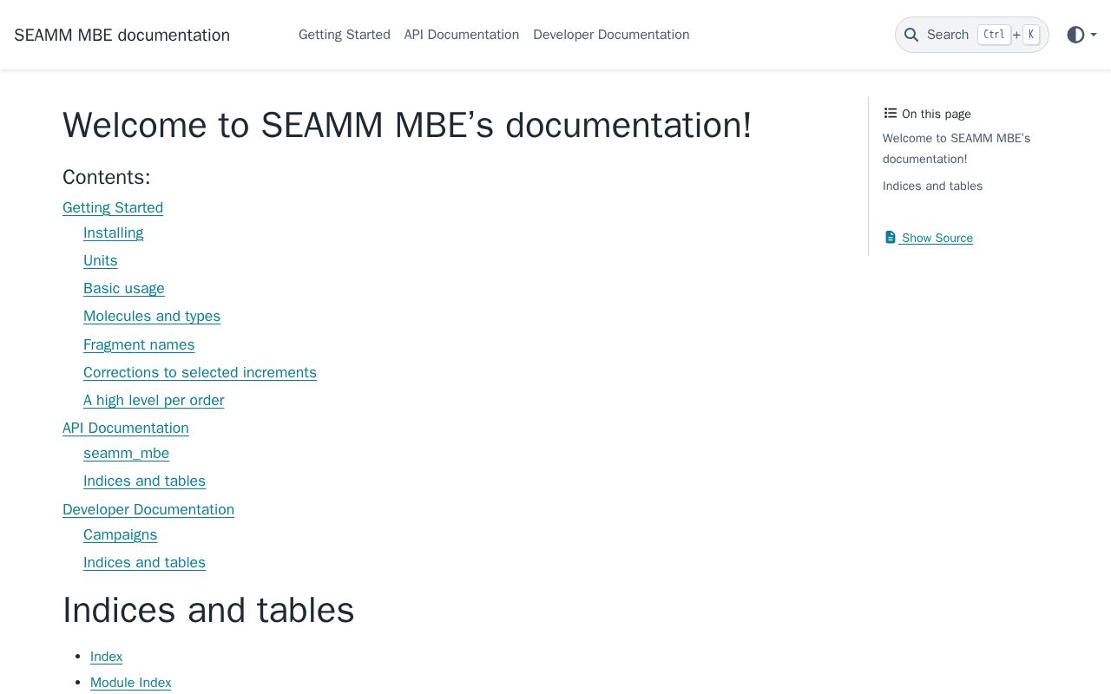Click the Welcome to SEAMM MBE's documentation heading
Viewport: 1111px width, 694px height.
tap(407, 125)
